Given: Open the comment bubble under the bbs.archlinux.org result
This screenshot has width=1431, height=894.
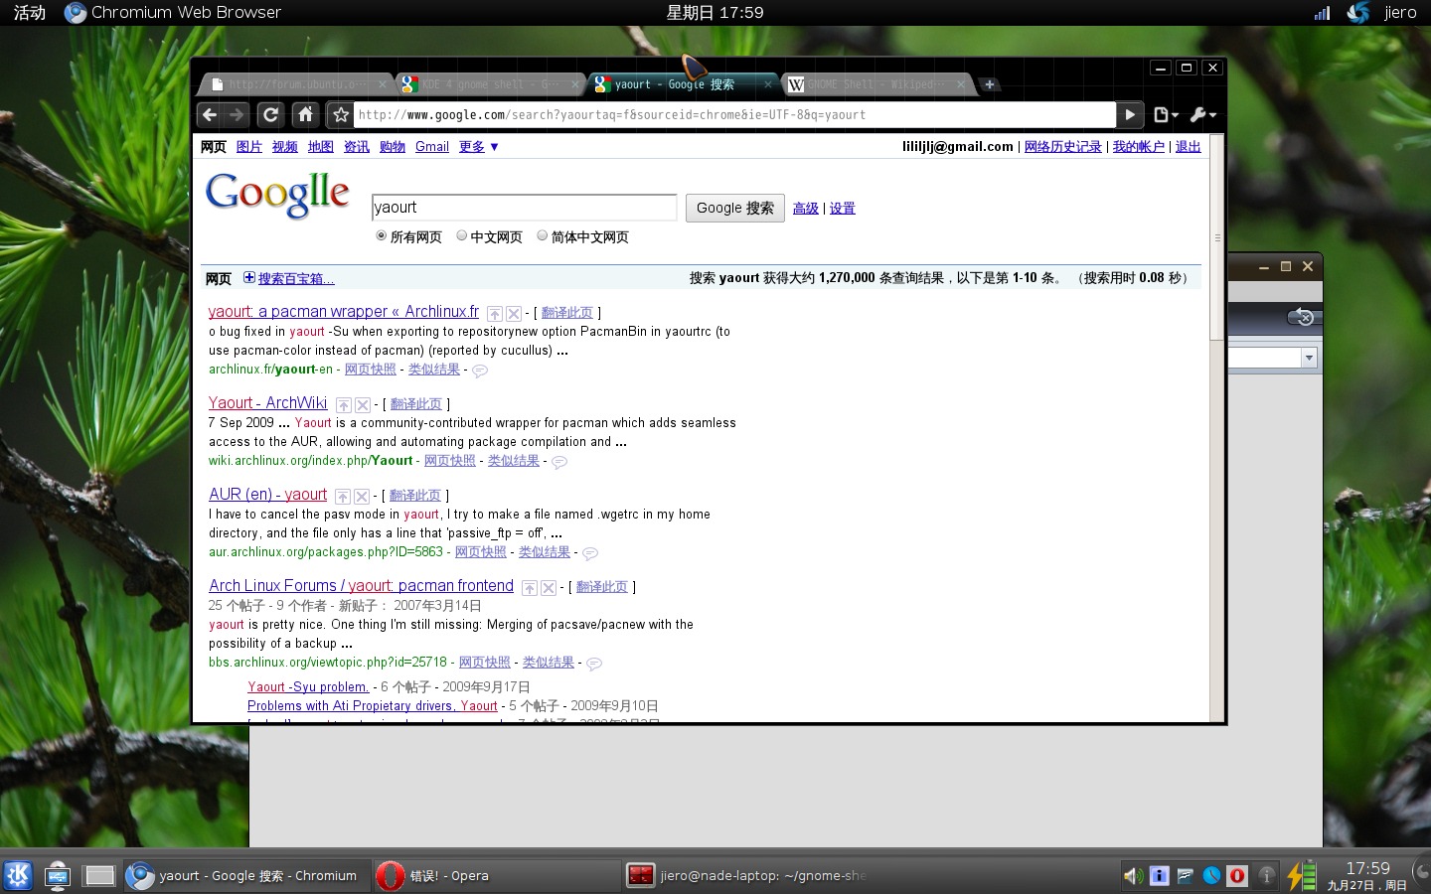Looking at the screenshot, I should [594, 664].
